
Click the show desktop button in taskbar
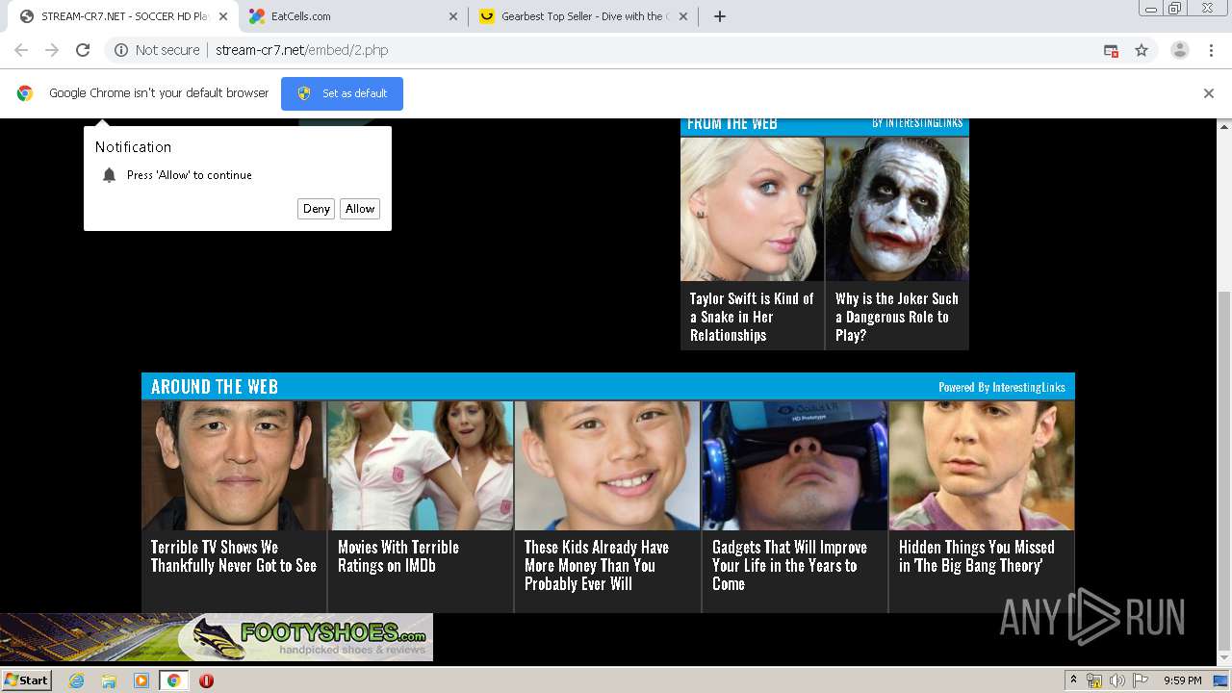point(1221,680)
